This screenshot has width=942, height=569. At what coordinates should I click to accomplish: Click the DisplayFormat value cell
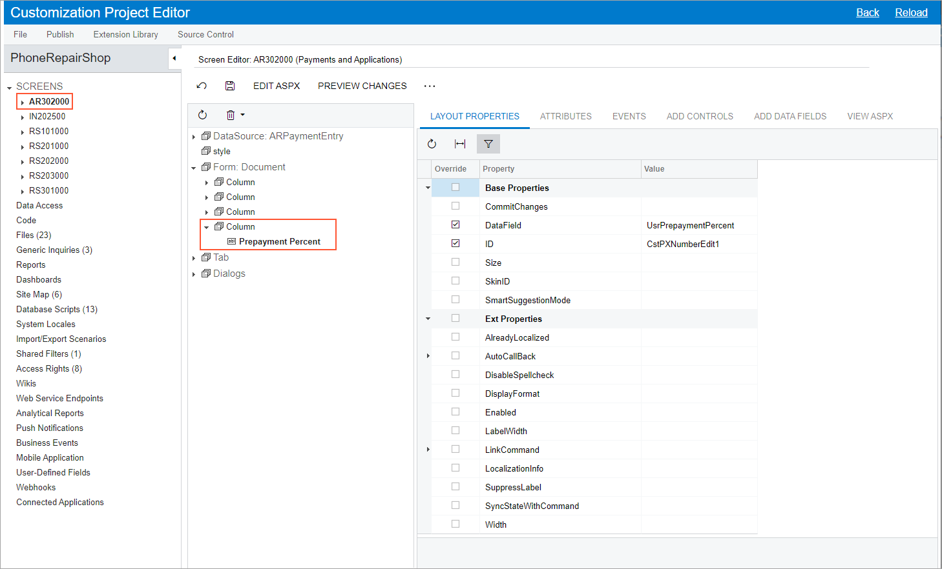698,394
